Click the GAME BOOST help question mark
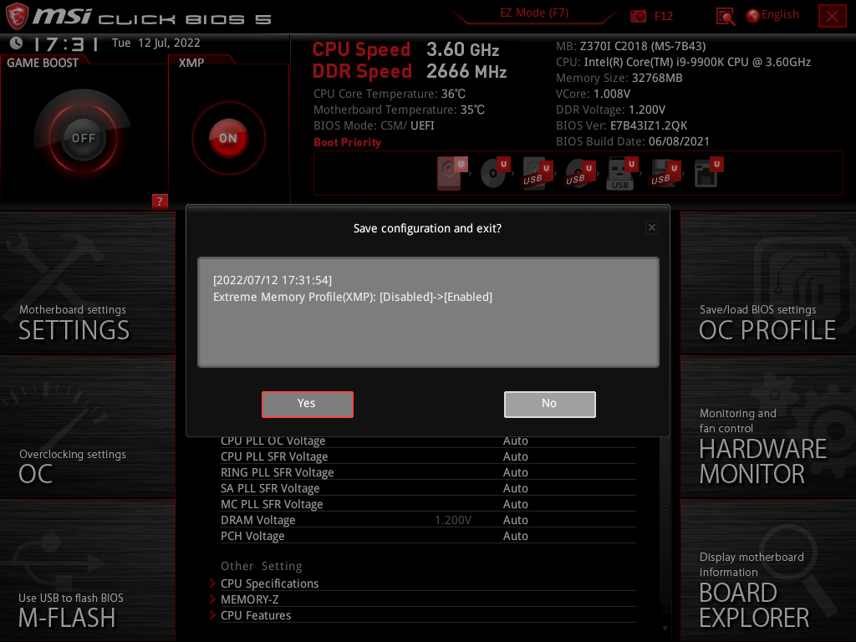The height and width of the screenshot is (642, 856). click(x=160, y=201)
